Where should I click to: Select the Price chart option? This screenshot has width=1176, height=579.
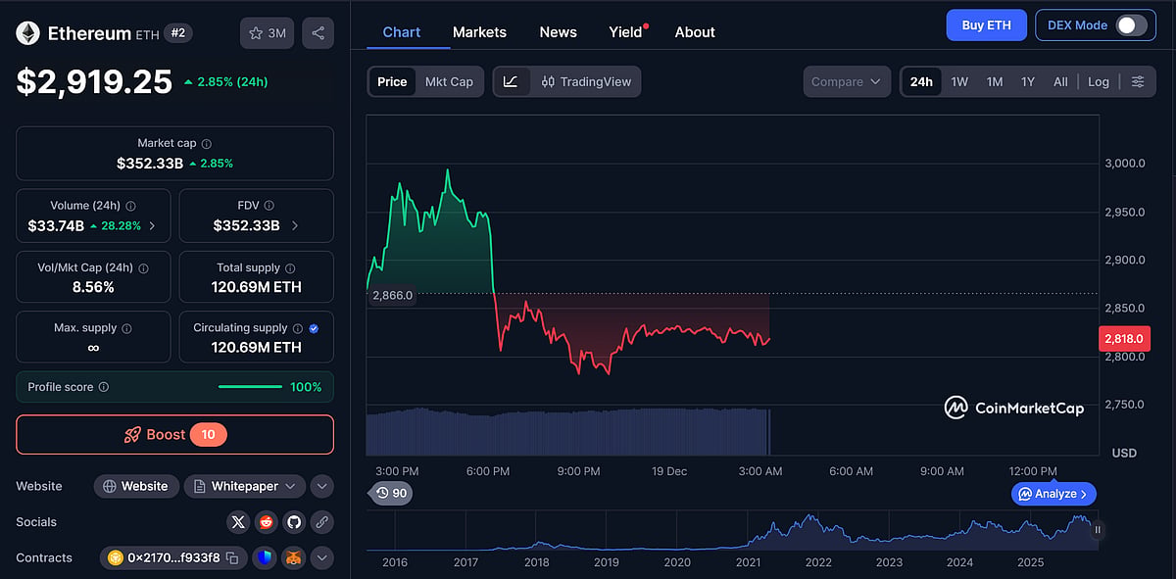coord(392,81)
